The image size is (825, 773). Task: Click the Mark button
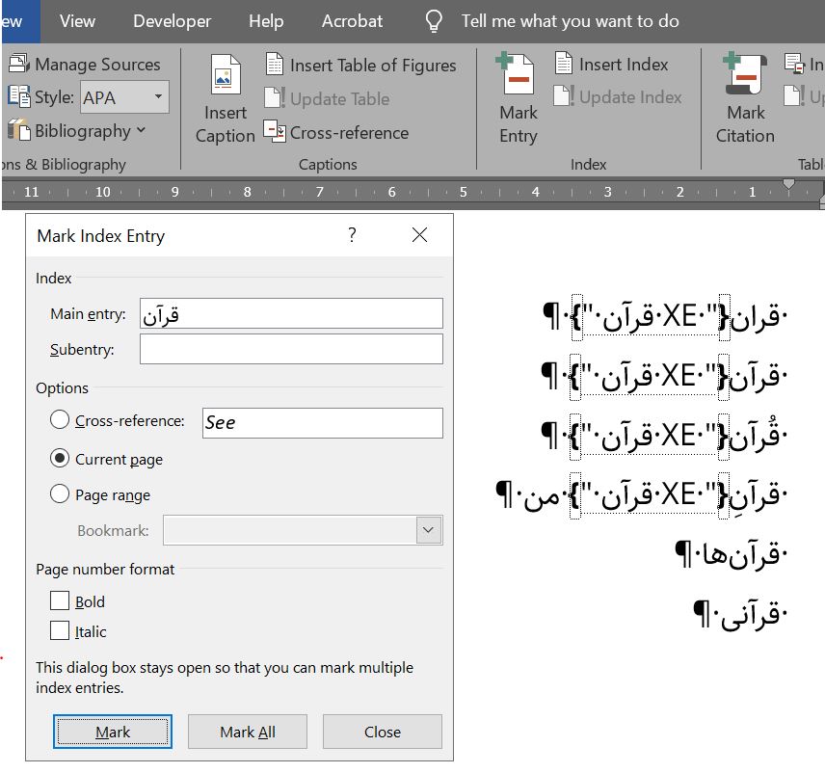pos(113,732)
